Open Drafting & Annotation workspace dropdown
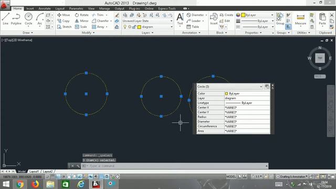Screen dimensions: 336x189 [x=292, y=176]
